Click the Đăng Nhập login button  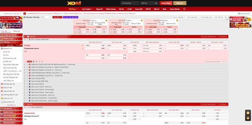tap(166, 3)
